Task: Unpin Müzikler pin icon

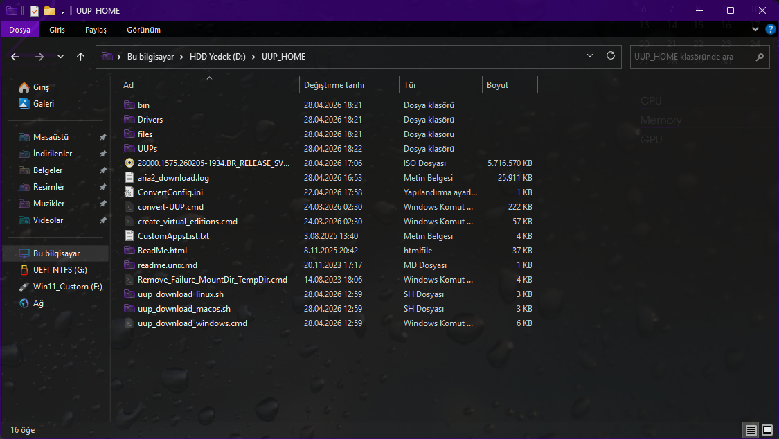Action: coord(102,204)
